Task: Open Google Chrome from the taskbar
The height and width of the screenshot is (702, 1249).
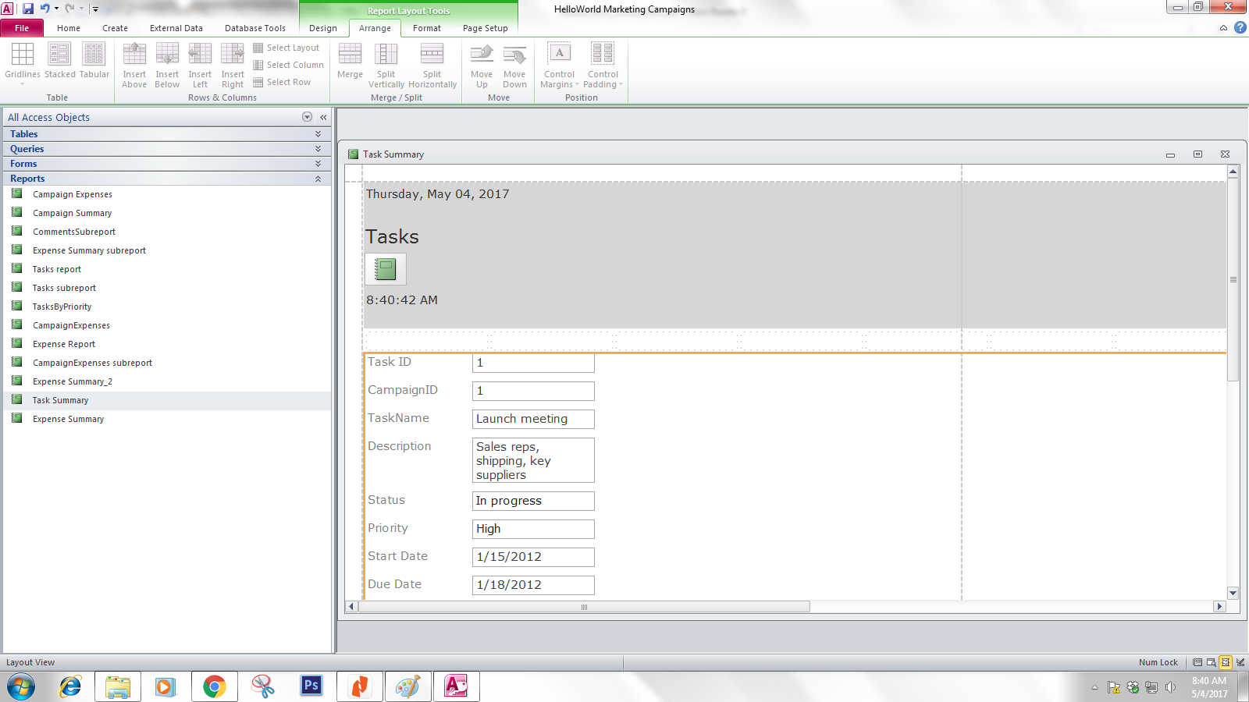Action: coord(214,686)
